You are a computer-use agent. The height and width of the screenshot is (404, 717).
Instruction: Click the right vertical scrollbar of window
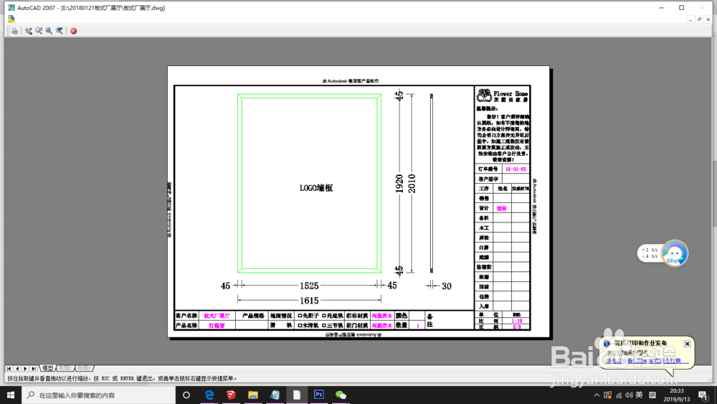(x=714, y=192)
